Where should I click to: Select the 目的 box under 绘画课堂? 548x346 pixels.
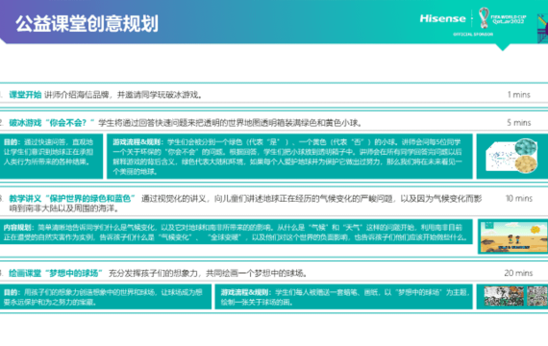pos(106,297)
